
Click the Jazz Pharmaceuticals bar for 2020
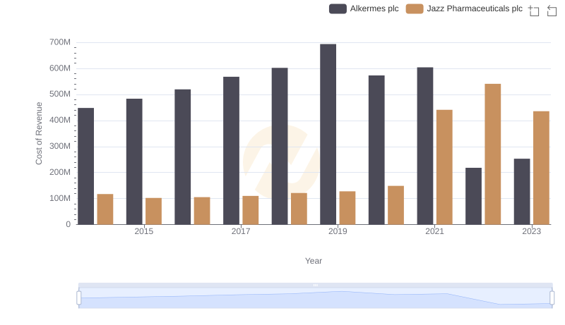[396, 205]
